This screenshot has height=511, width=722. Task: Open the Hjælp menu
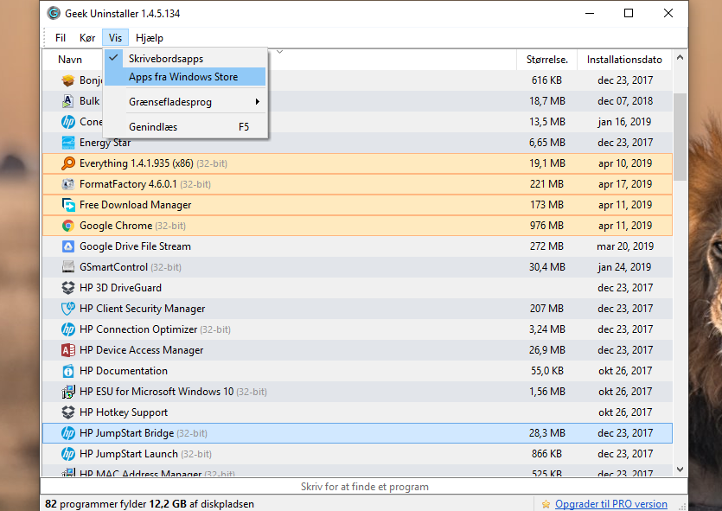(x=150, y=38)
